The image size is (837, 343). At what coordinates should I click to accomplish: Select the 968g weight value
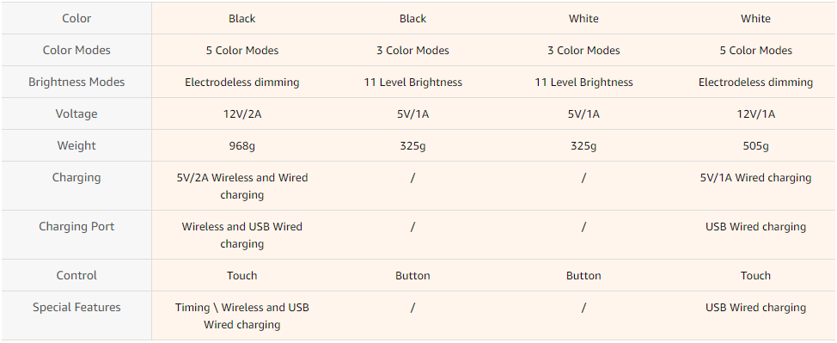coord(241,145)
